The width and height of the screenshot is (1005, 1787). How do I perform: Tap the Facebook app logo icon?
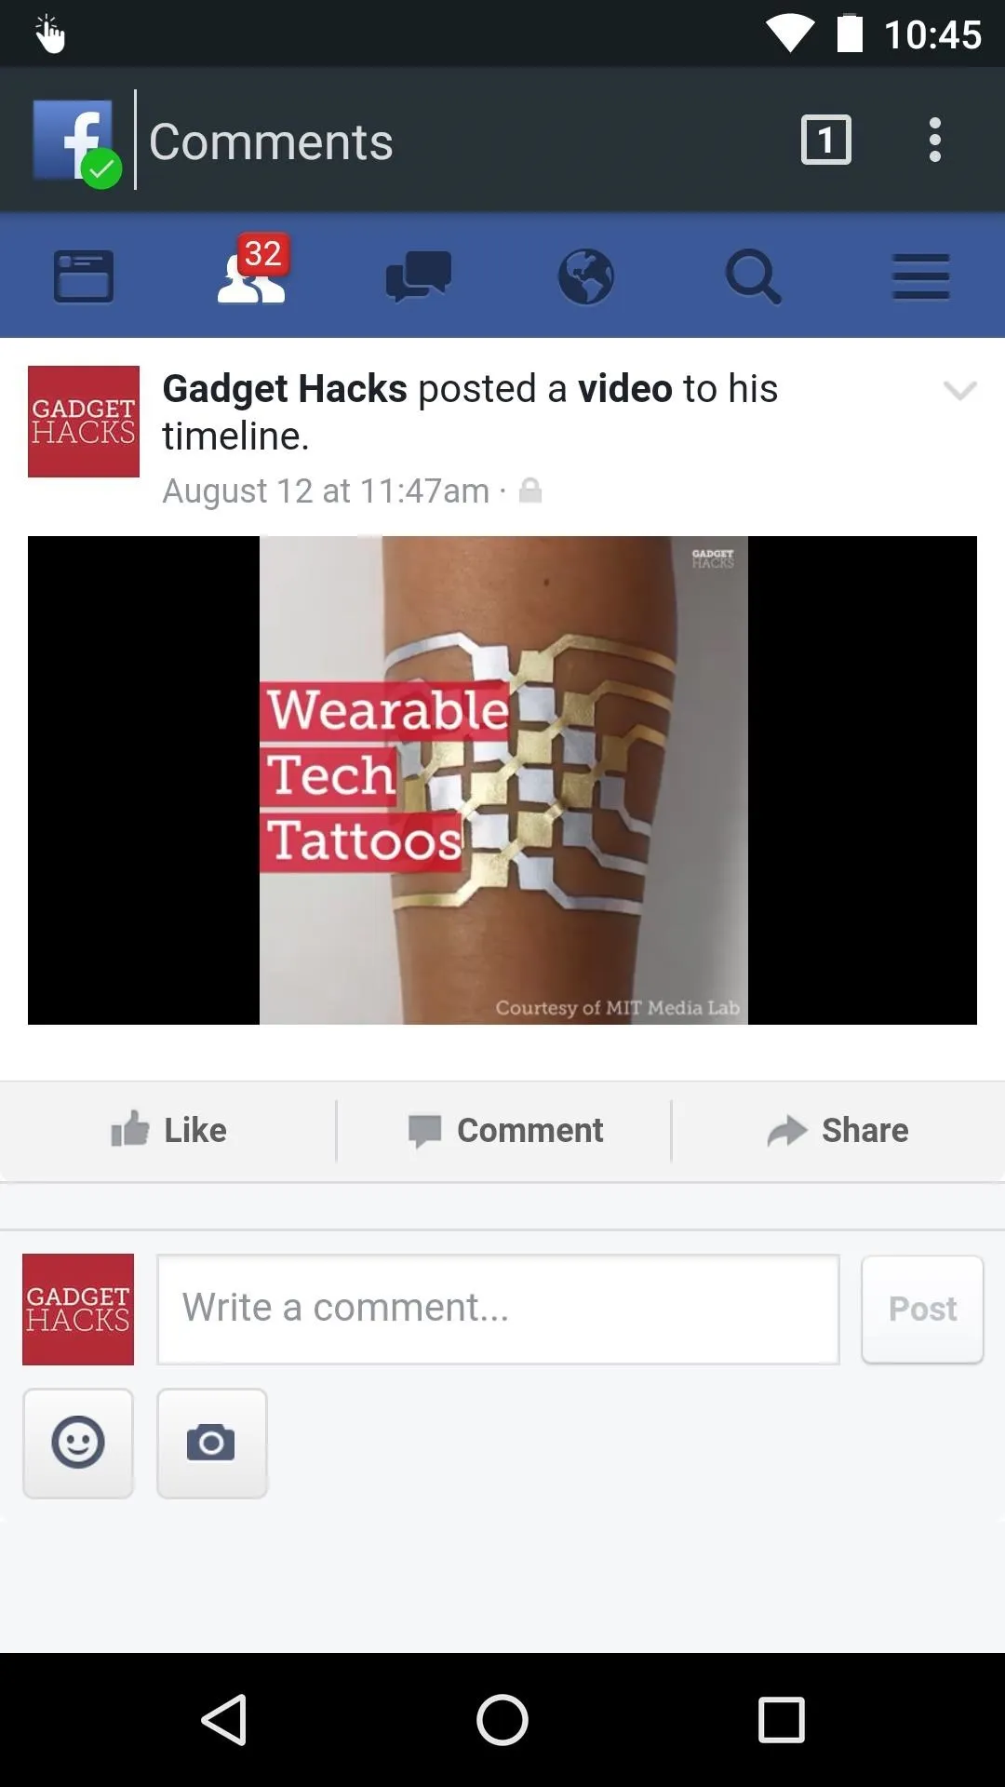tap(76, 141)
